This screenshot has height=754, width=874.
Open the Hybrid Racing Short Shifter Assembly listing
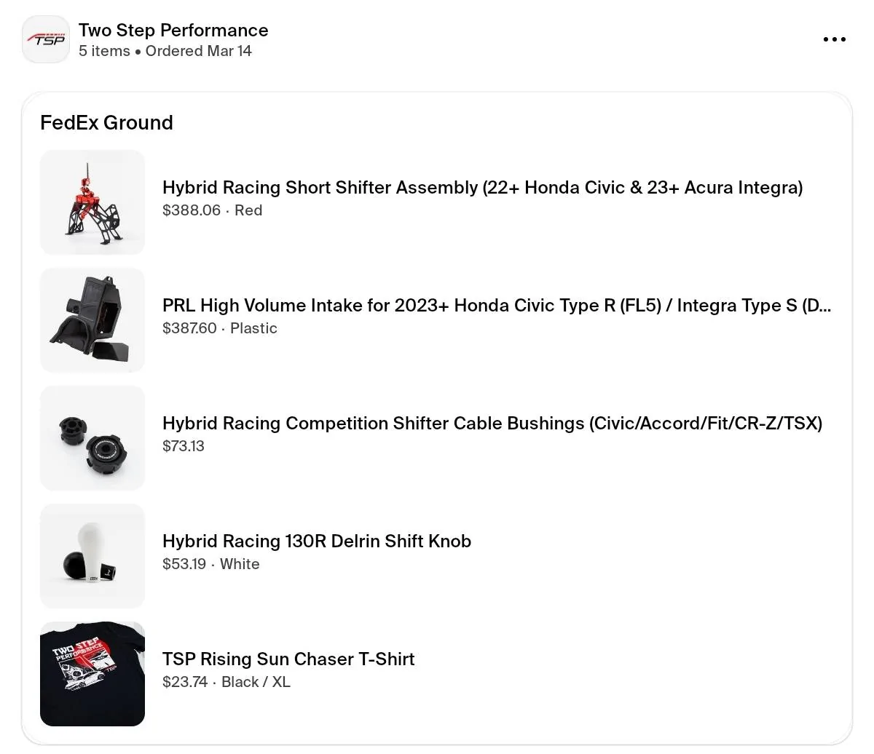[482, 188]
